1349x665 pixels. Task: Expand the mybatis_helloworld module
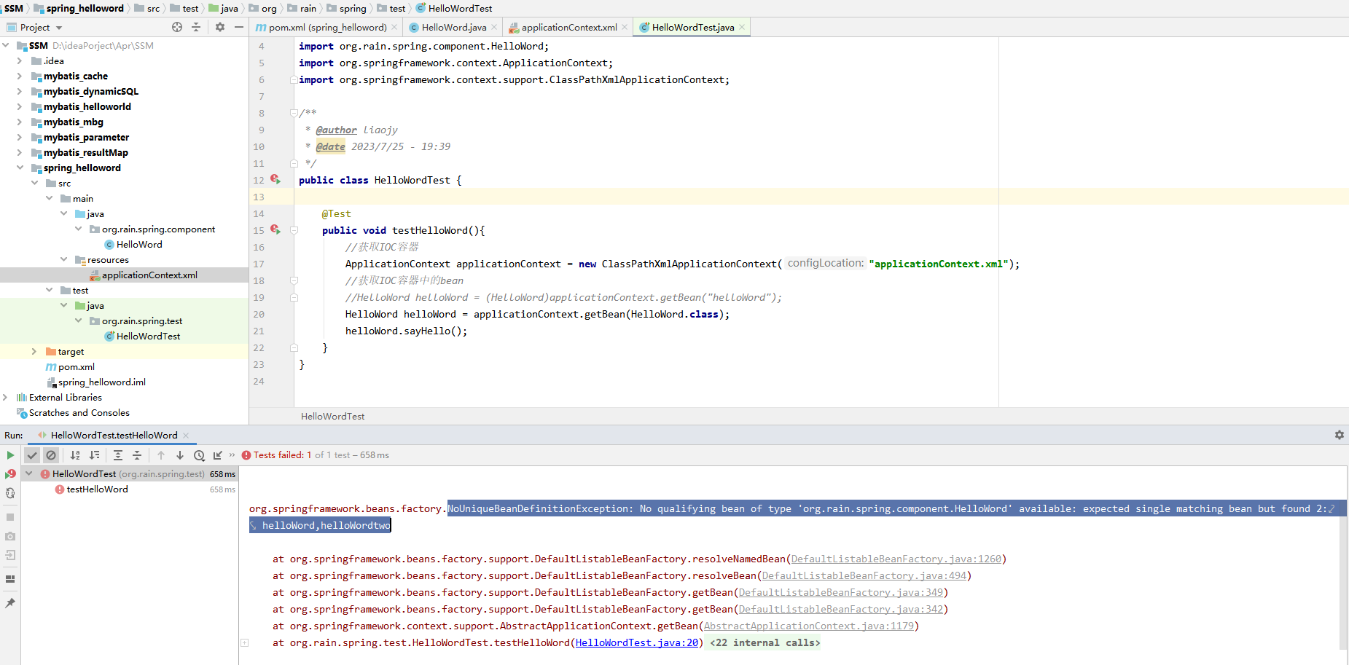point(20,106)
